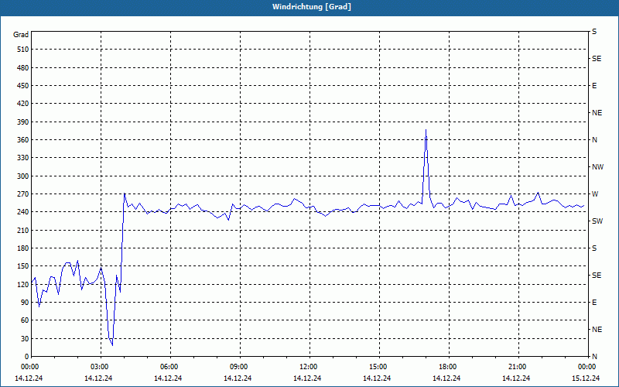Click the 18:00 time axis label

(x=449, y=367)
